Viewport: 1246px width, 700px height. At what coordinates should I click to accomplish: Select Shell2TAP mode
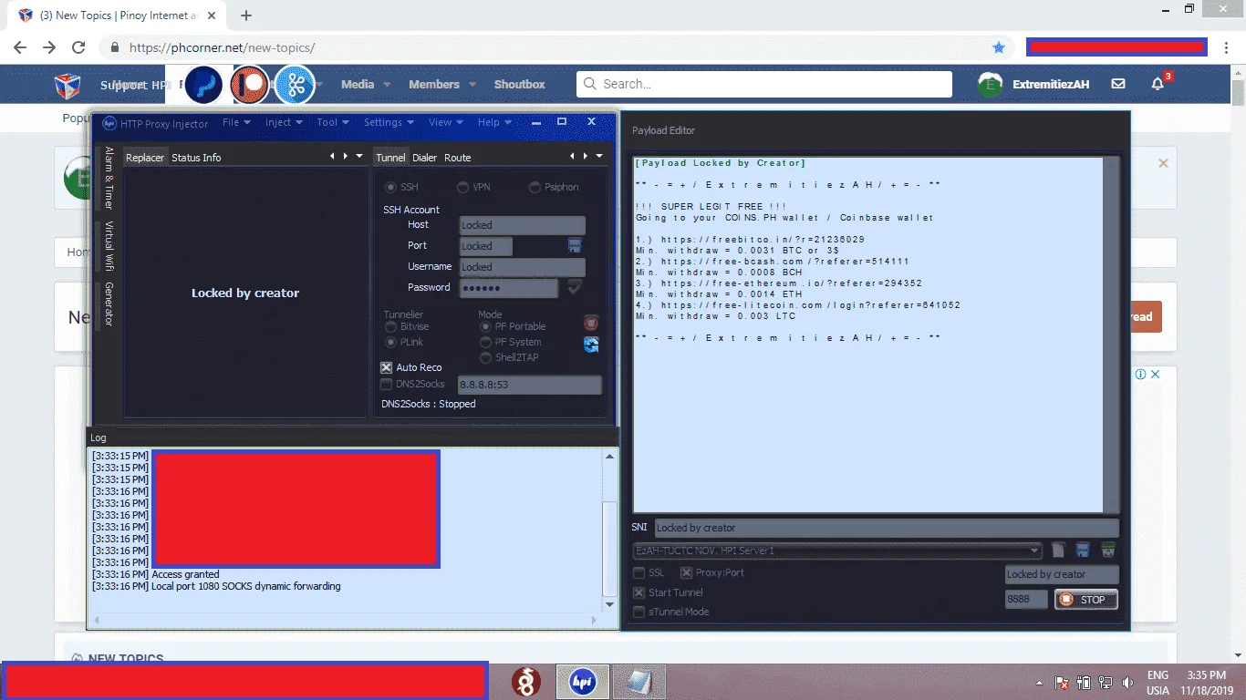point(486,357)
